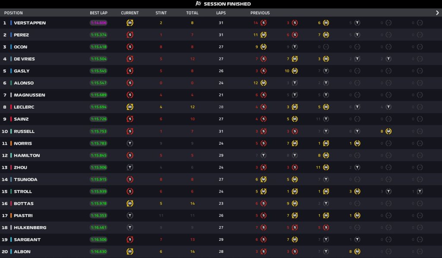Sort by the LAPS column header
This screenshot has height=258, width=442.
pos(221,13)
